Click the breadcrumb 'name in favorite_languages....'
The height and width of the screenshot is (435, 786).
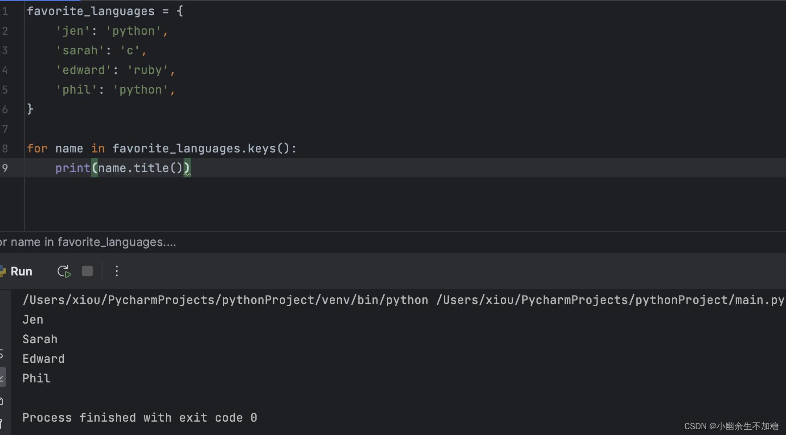(x=93, y=242)
